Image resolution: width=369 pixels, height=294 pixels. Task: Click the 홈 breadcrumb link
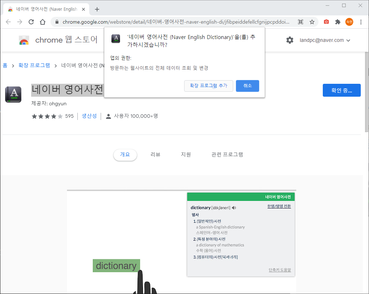[5, 65]
